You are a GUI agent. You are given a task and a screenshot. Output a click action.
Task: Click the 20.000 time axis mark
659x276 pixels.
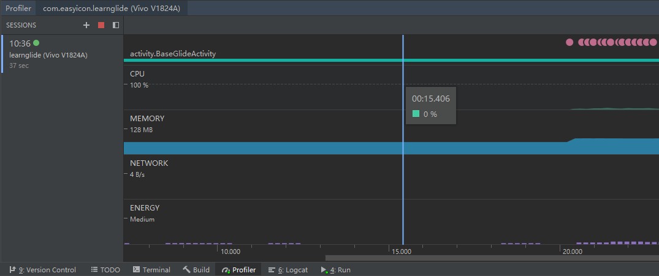[x=572, y=252]
